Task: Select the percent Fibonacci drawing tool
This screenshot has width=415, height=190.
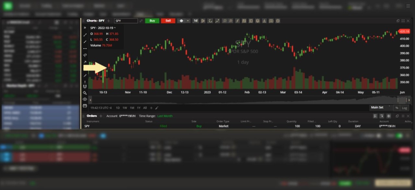Action: point(85,55)
